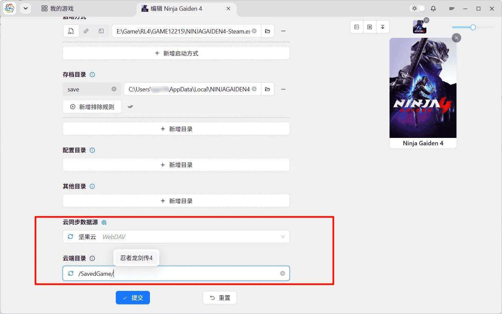Select the command-line launch method icon
This screenshot has height=314, width=502.
[x=101, y=31]
